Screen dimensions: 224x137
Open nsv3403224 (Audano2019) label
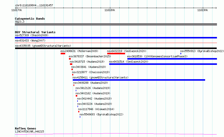click(95, 104)
